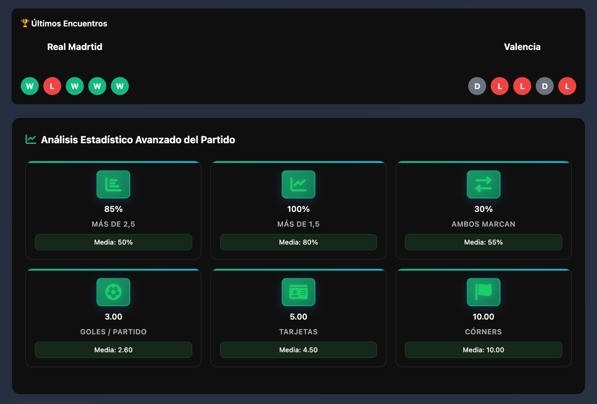
Task: Click the Media: 55% pill under Ambos Marcan
Action: (x=483, y=242)
